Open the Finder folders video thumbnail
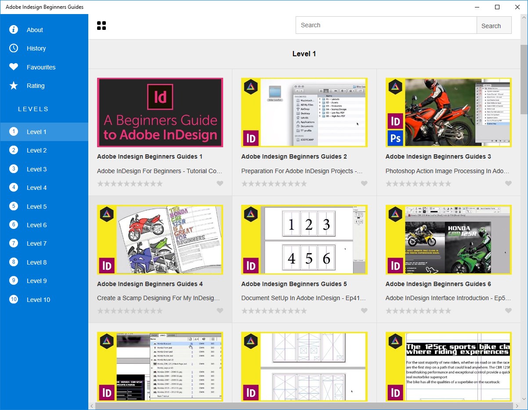Screen dimensions: 528x410 [x=304, y=112]
